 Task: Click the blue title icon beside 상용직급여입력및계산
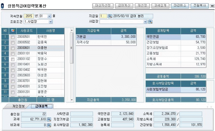click(3, 6)
